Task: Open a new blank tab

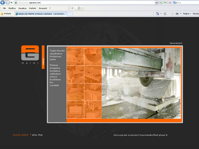Action: click(x=70, y=14)
